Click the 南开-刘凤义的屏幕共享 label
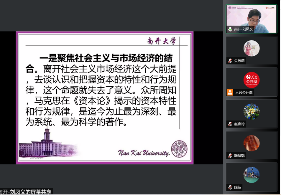 [27, 192]
